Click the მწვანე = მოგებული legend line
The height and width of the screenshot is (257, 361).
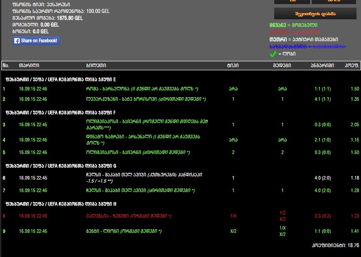point(293,25)
